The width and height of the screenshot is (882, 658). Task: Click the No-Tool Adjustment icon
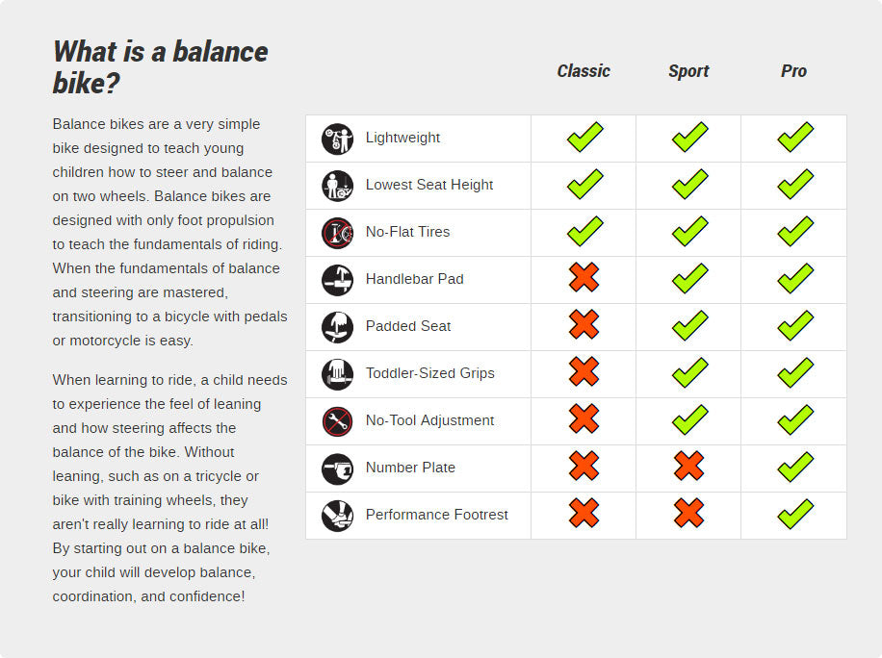pos(337,421)
